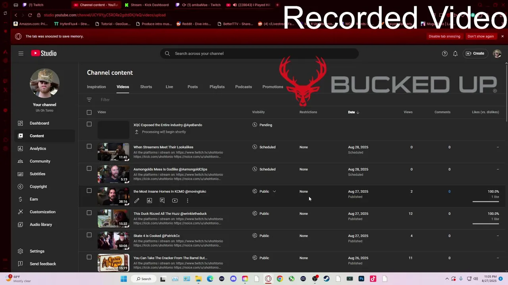Switch to the Live tab
508x285 pixels.
169,87
